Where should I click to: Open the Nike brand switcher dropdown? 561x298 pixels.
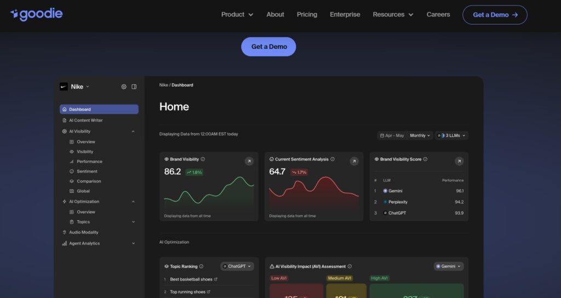pos(80,87)
